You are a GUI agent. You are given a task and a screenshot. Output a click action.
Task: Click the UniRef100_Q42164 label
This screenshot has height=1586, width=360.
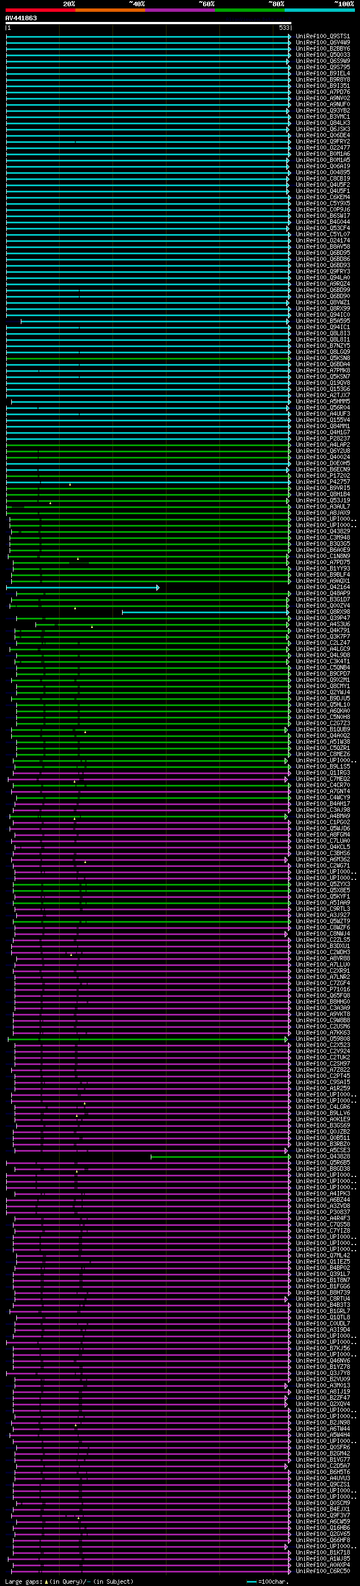point(323,587)
